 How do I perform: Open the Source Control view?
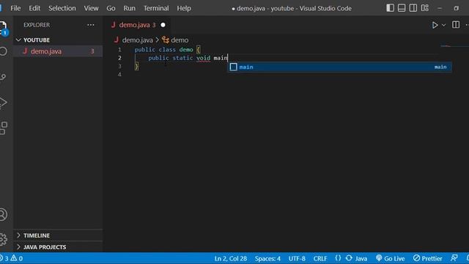[3, 77]
